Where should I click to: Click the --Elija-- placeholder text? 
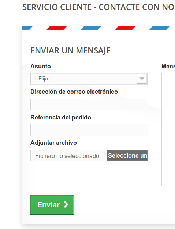[43, 79]
